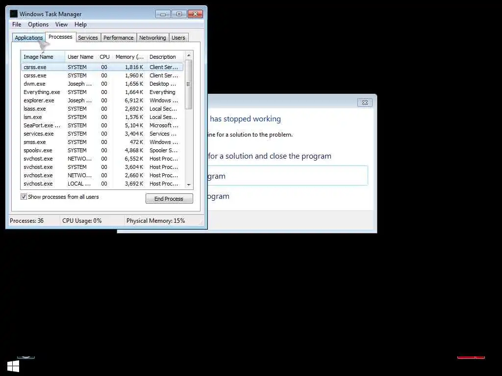Screen dimensions: 502x376
Task: Select the spoolsv.exe process
Action: click(102, 150)
